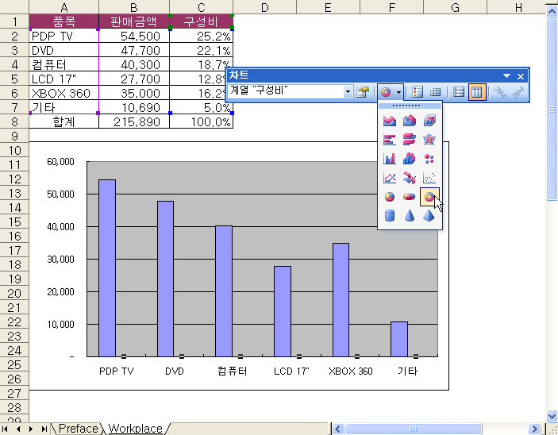Close the 차트 toolbar
558x435 pixels.
tap(521, 76)
